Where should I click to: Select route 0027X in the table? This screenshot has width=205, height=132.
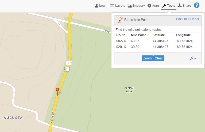(121, 41)
